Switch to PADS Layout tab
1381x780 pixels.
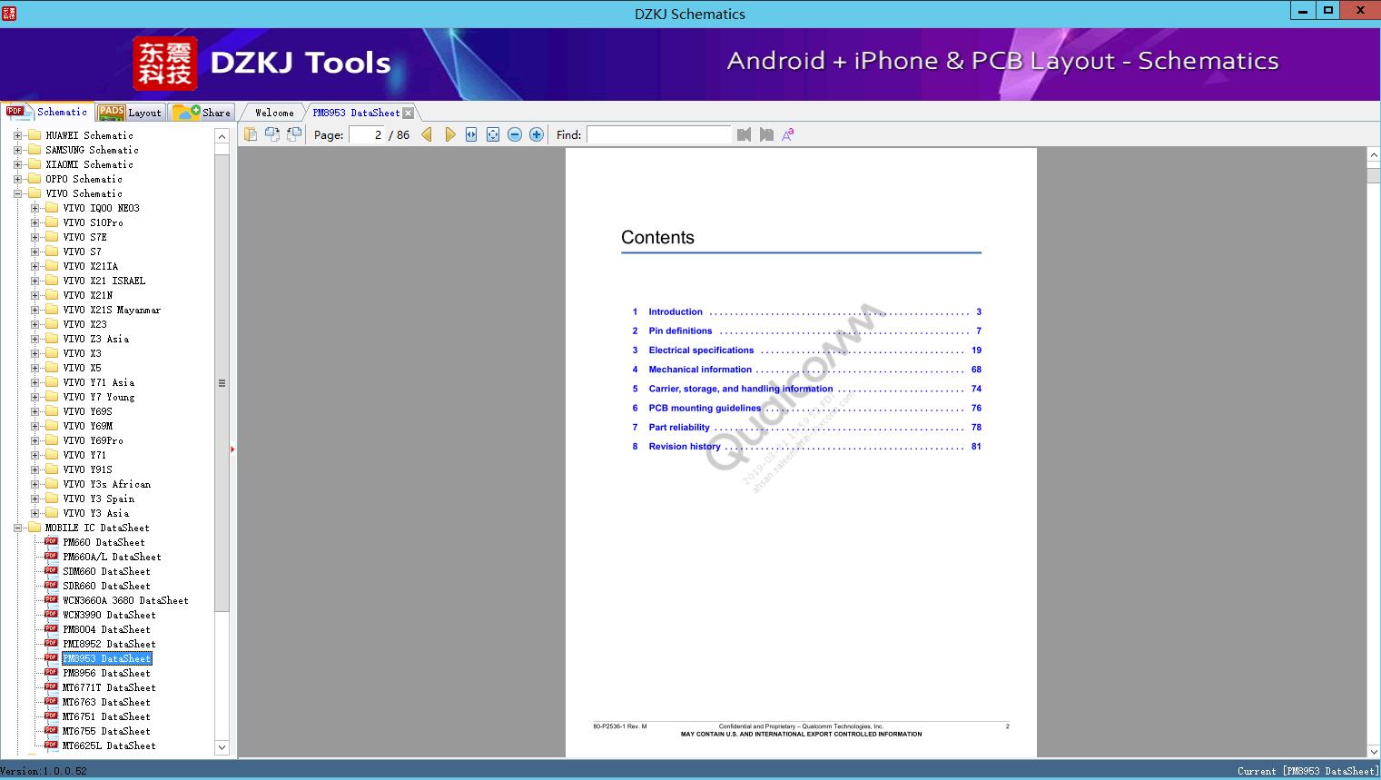(130, 113)
